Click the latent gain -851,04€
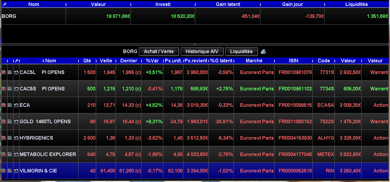The image size is (390, 182). pos(250,16)
